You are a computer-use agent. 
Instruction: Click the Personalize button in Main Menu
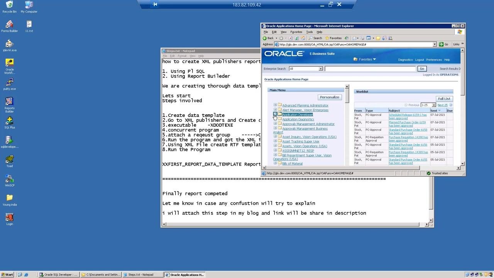tap(330, 97)
